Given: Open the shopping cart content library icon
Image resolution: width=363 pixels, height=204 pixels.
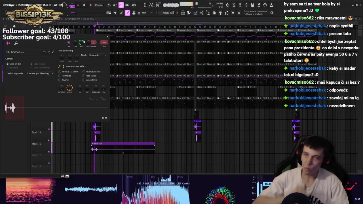Looking at the screenshot, I should coord(239,13).
